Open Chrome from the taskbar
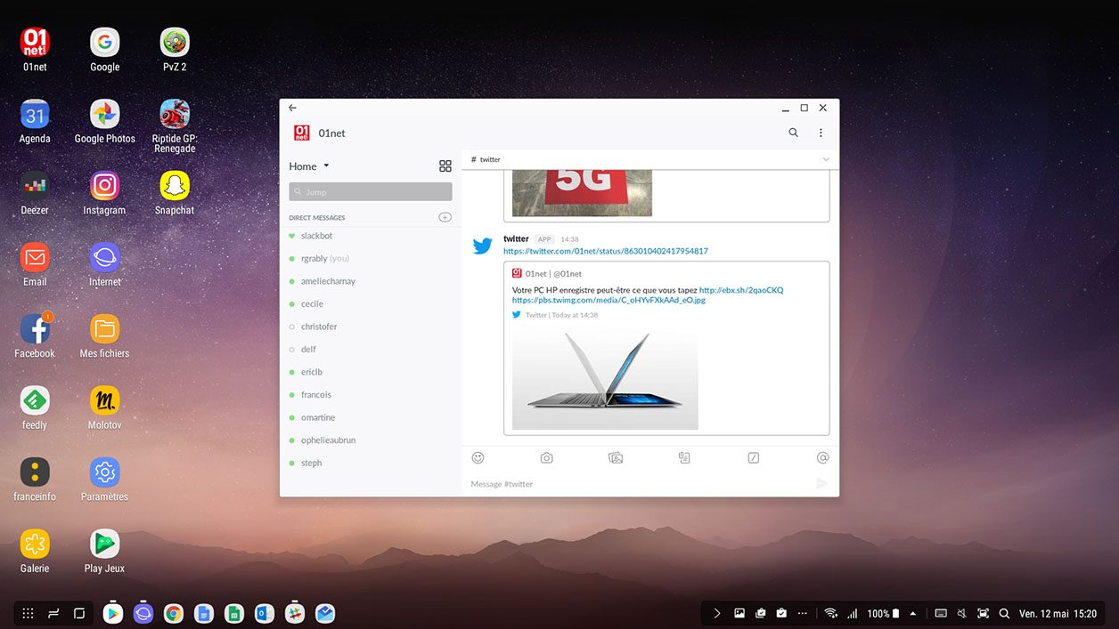The height and width of the screenshot is (629, 1119). point(174,613)
